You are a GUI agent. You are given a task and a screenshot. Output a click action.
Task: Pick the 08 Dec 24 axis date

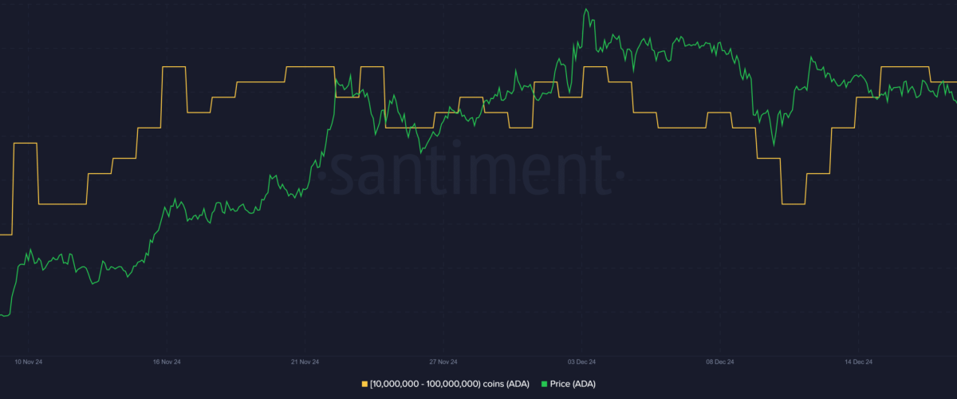[x=719, y=361]
